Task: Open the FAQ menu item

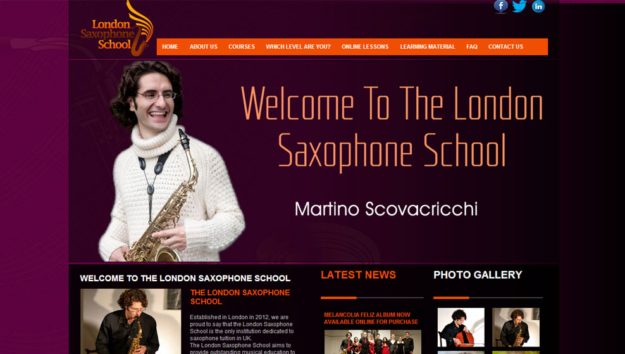Action: pyautogui.click(x=472, y=47)
